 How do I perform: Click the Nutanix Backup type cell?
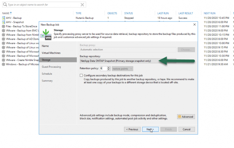click(85, 18)
